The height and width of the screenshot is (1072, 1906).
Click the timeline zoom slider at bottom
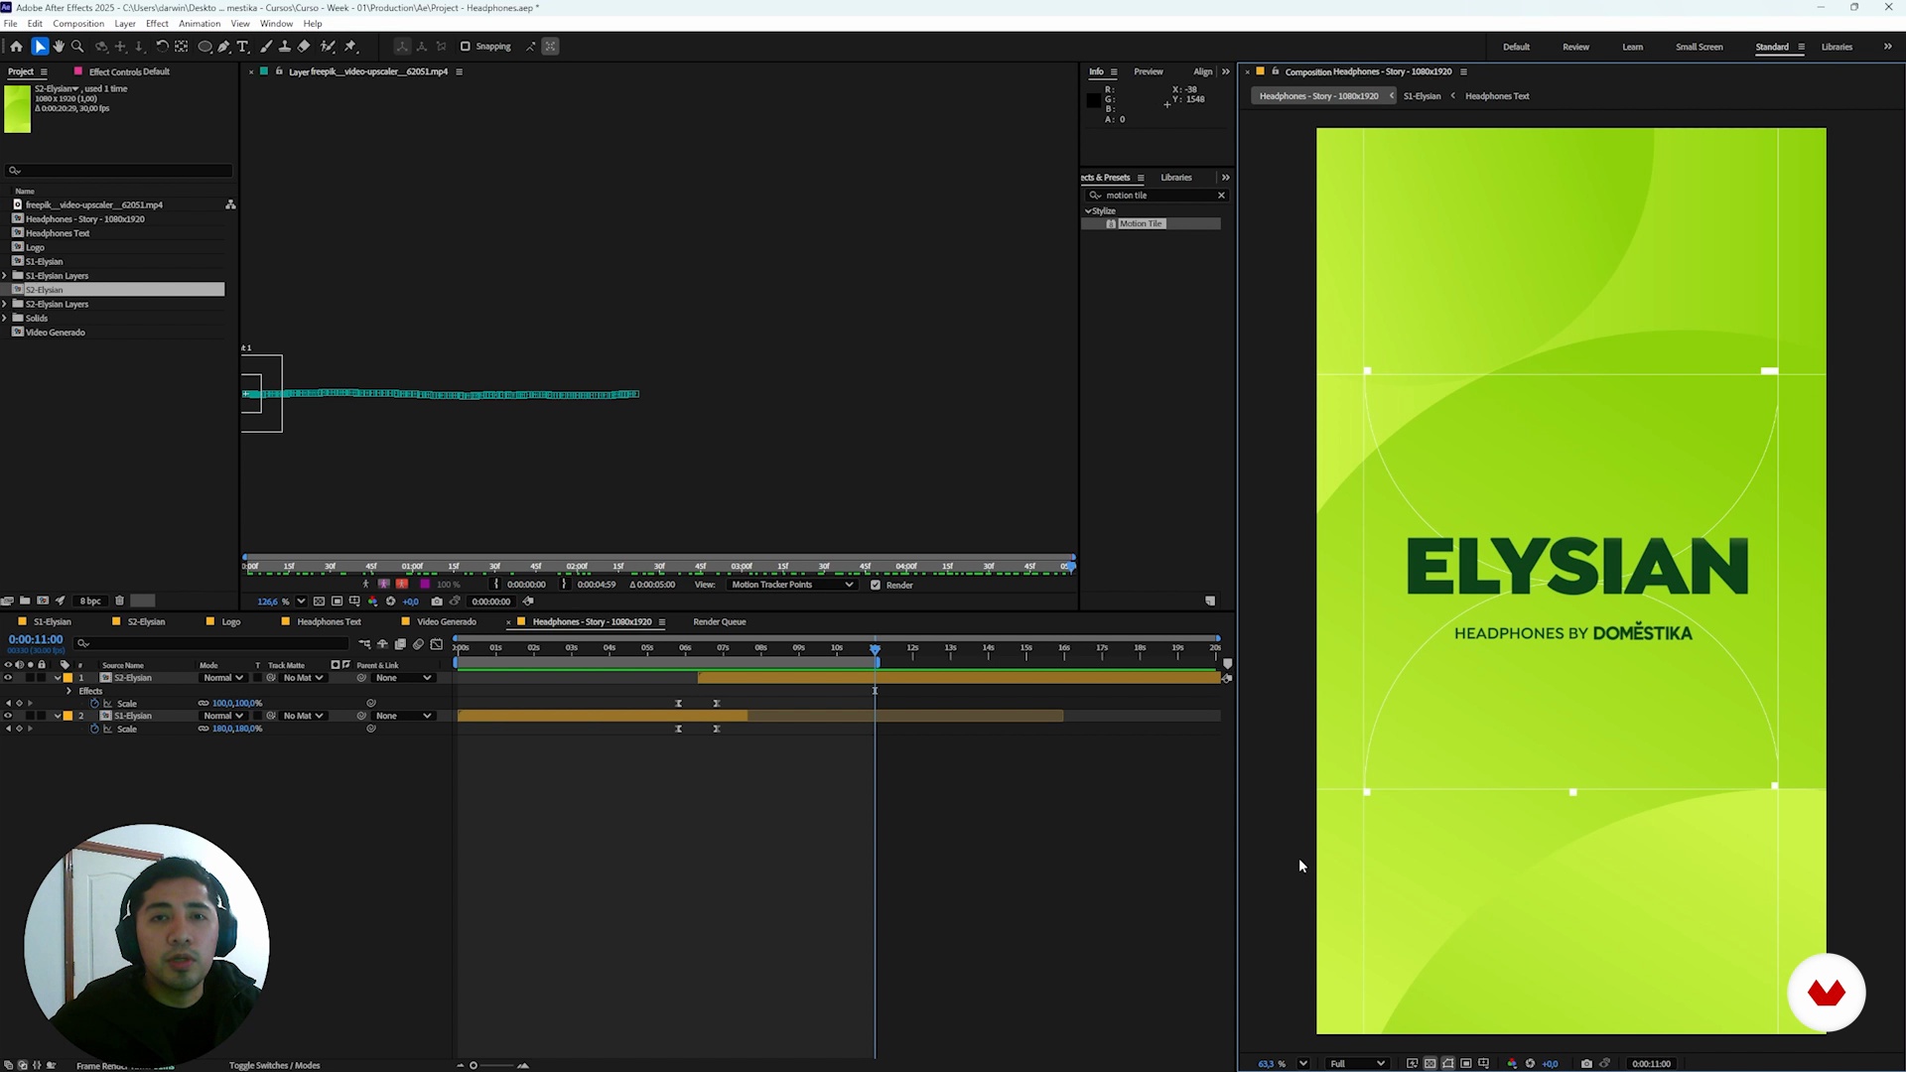[475, 1065]
